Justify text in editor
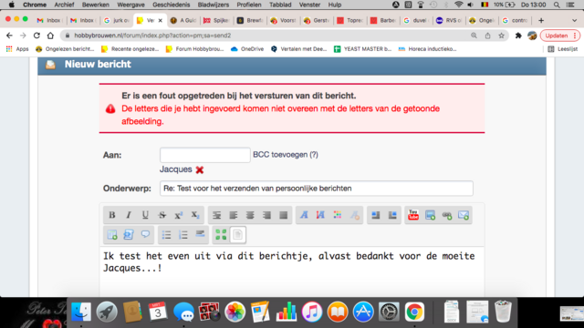 (284, 215)
